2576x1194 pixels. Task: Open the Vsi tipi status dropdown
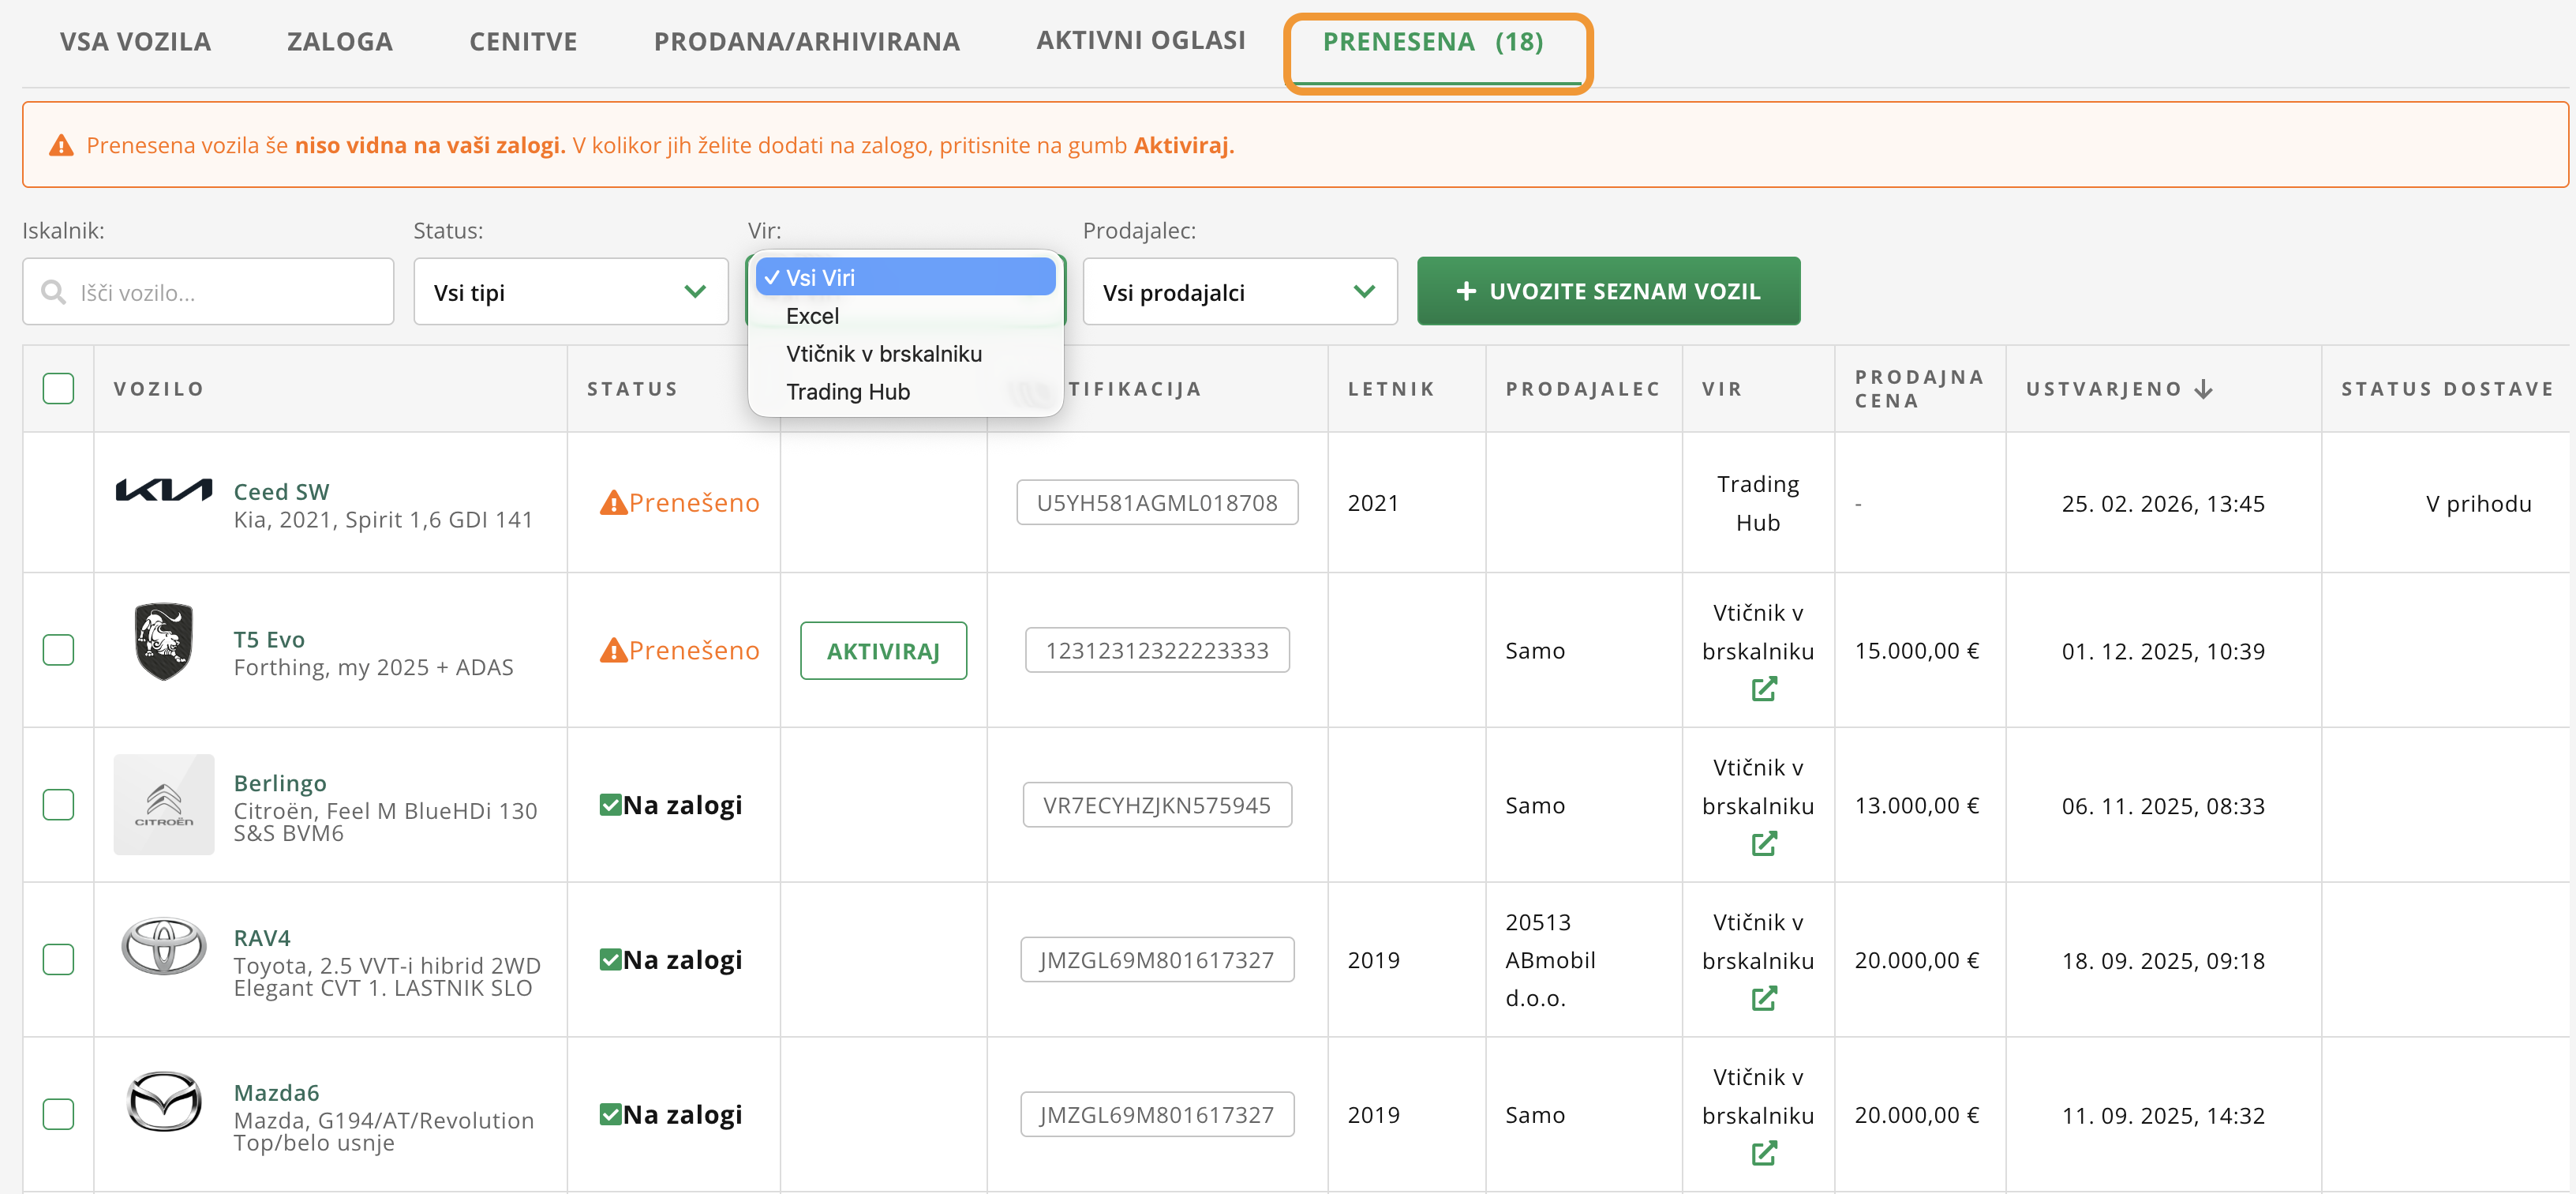[x=570, y=292]
